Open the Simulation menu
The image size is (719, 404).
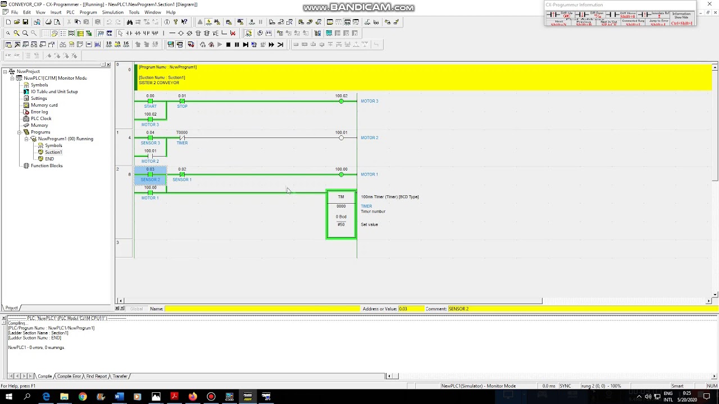(112, 12)
